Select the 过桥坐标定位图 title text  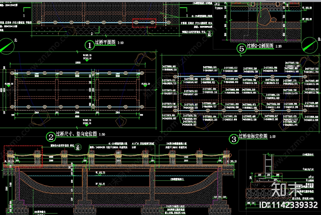tap(253, 136)
